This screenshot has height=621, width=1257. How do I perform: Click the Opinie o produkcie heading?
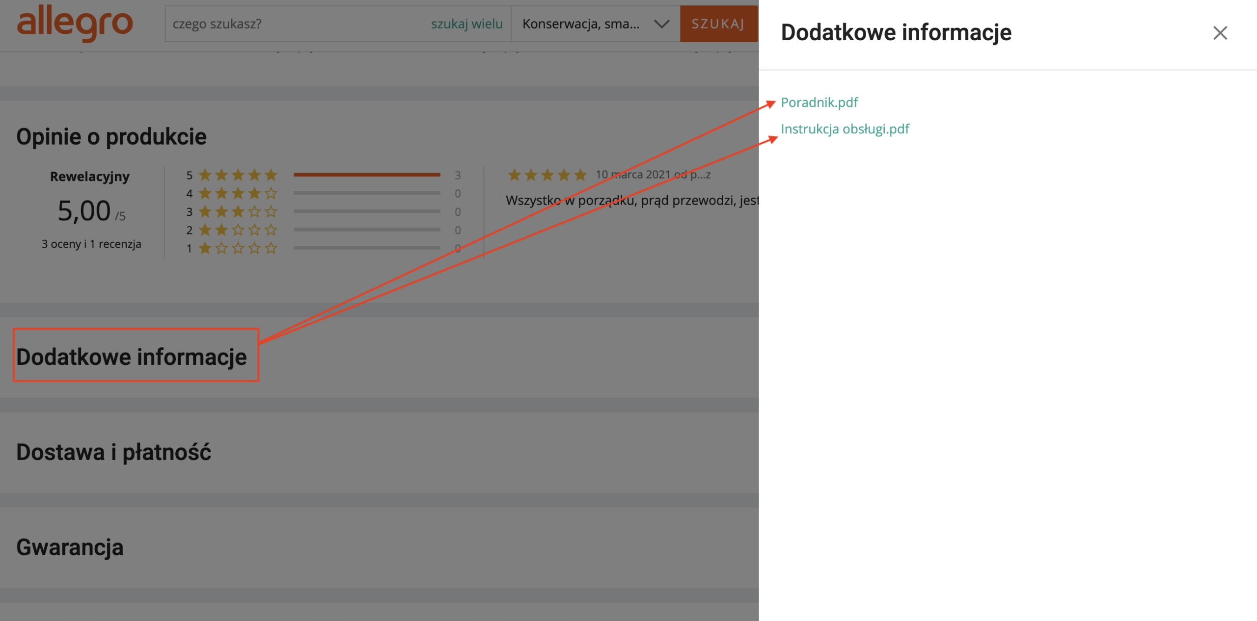(x=111, y=136)
